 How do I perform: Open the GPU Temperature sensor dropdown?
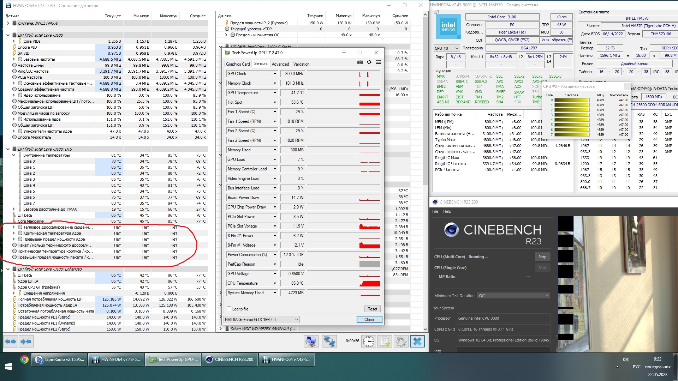[x=275, y=93]
